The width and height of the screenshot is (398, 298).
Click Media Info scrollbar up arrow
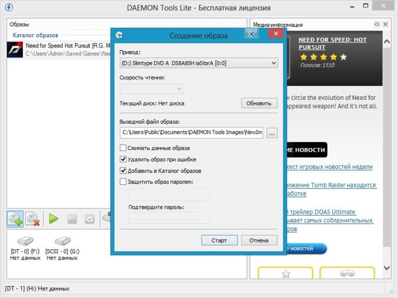(x=387, y=41)
